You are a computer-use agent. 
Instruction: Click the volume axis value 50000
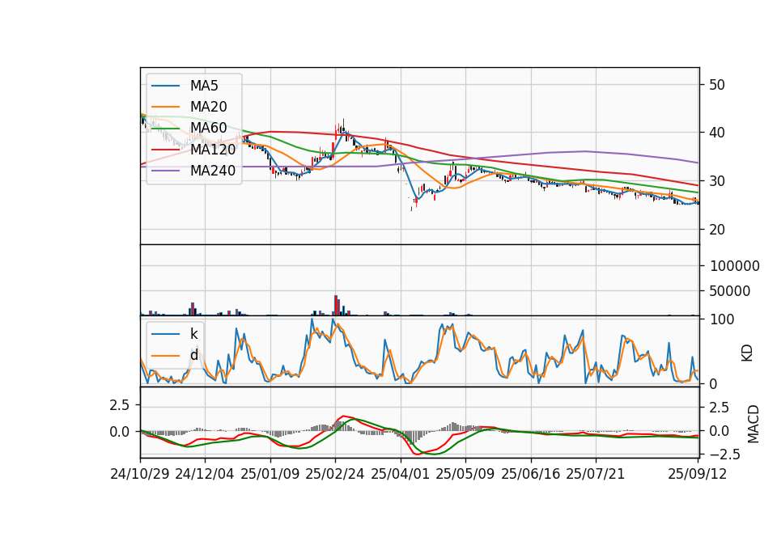(730, 291)
